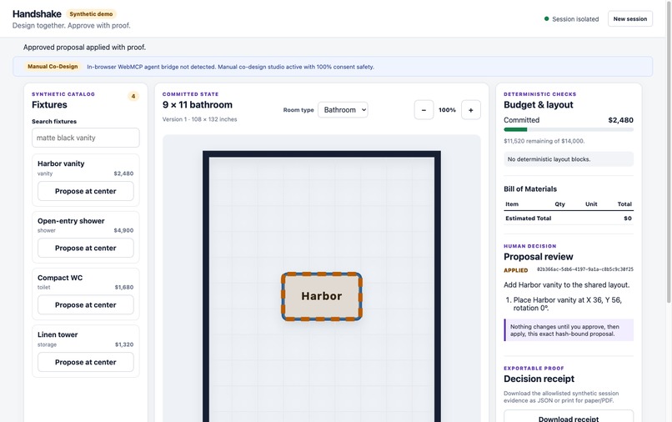
Task: Zoom out with the minus button
Action: tap(424, 110)
